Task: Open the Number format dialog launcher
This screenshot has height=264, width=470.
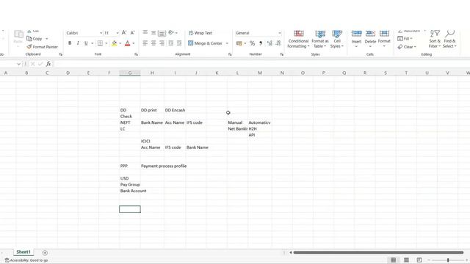Action: (282, 54)
